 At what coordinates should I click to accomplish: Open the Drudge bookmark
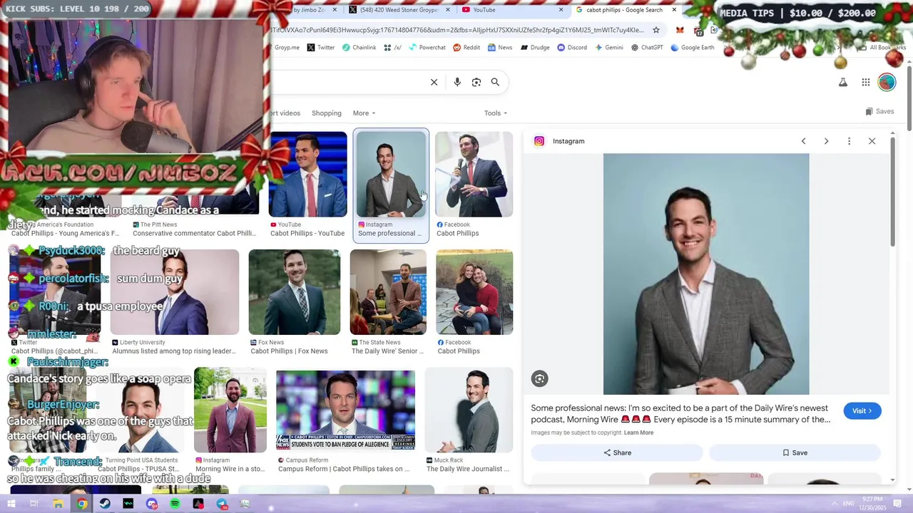point(535,48)
